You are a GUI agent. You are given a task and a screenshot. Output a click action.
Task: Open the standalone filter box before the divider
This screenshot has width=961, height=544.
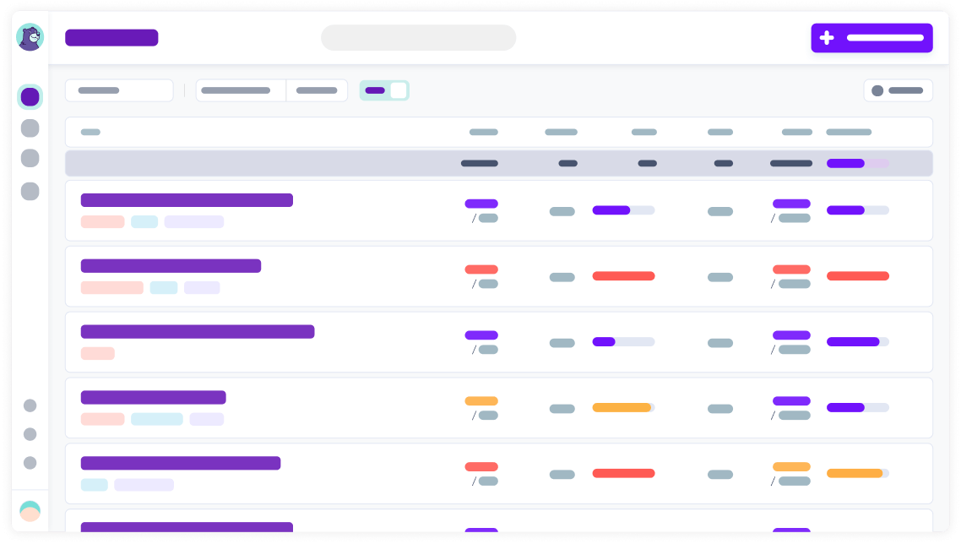[120, 90]
